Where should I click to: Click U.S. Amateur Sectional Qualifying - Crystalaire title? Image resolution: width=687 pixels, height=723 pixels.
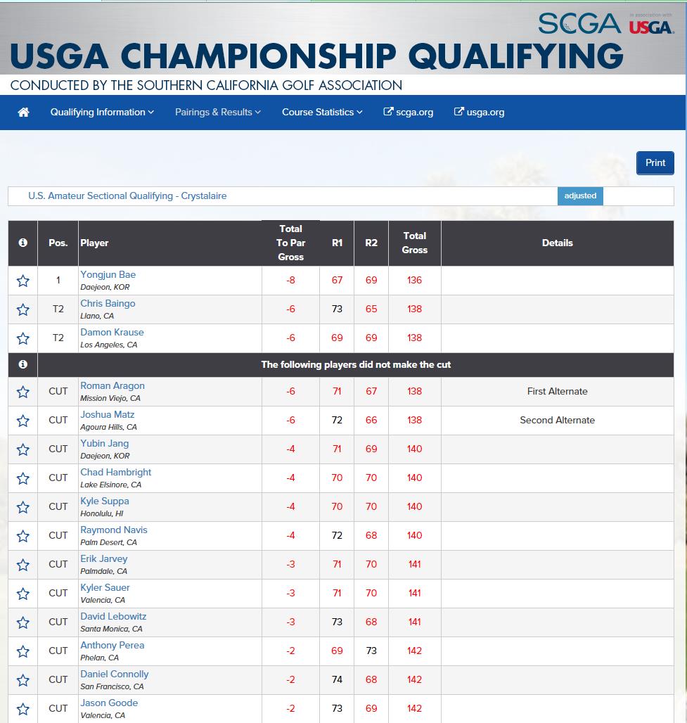(x=127, y=196)
